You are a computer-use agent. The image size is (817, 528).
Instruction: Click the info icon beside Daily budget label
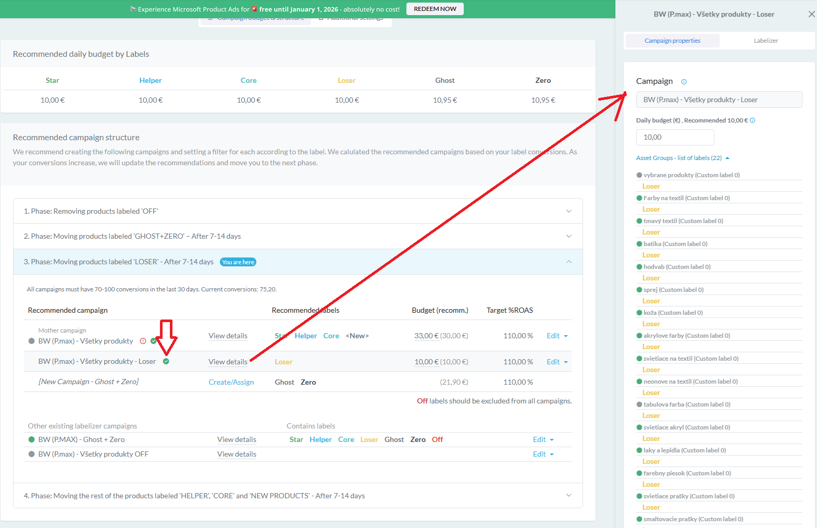click(752, 120)
